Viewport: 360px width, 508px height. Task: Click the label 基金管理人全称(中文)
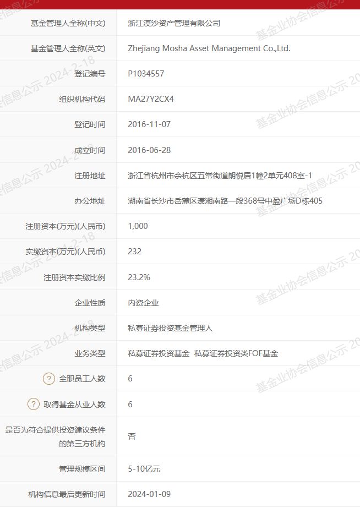(x=68, y=23)
